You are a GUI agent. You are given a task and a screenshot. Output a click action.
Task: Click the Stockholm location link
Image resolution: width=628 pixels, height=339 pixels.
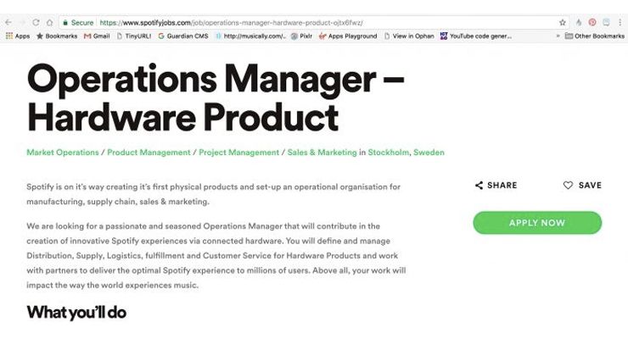[389, 153]
